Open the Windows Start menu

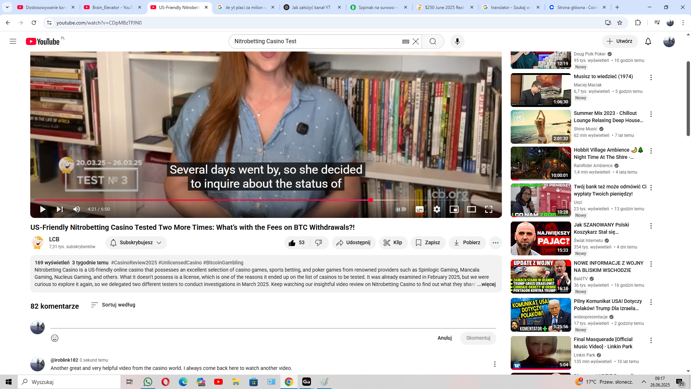tap(9, 382)
